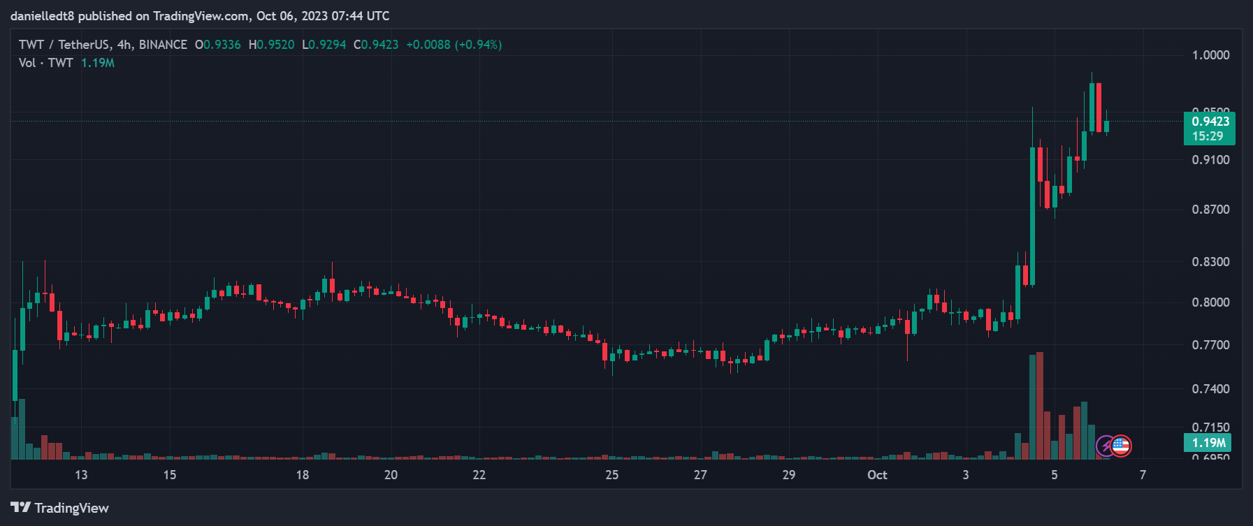Click the 0.8000 price axis label
The height and width of the screenshot is (526, 1253).
pos(1210,302)
